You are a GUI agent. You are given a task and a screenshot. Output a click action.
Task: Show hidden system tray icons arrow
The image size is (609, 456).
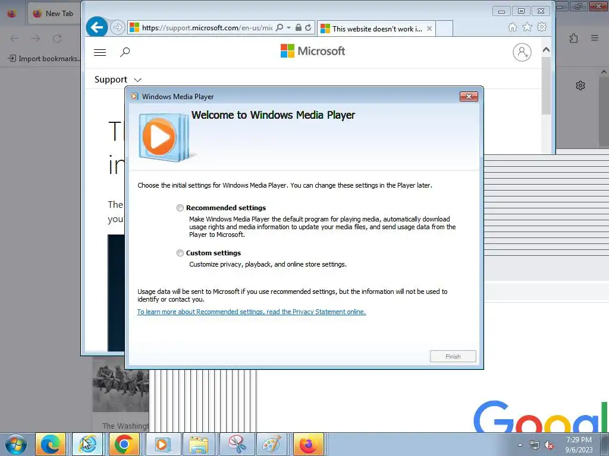[x=520, y=445]
